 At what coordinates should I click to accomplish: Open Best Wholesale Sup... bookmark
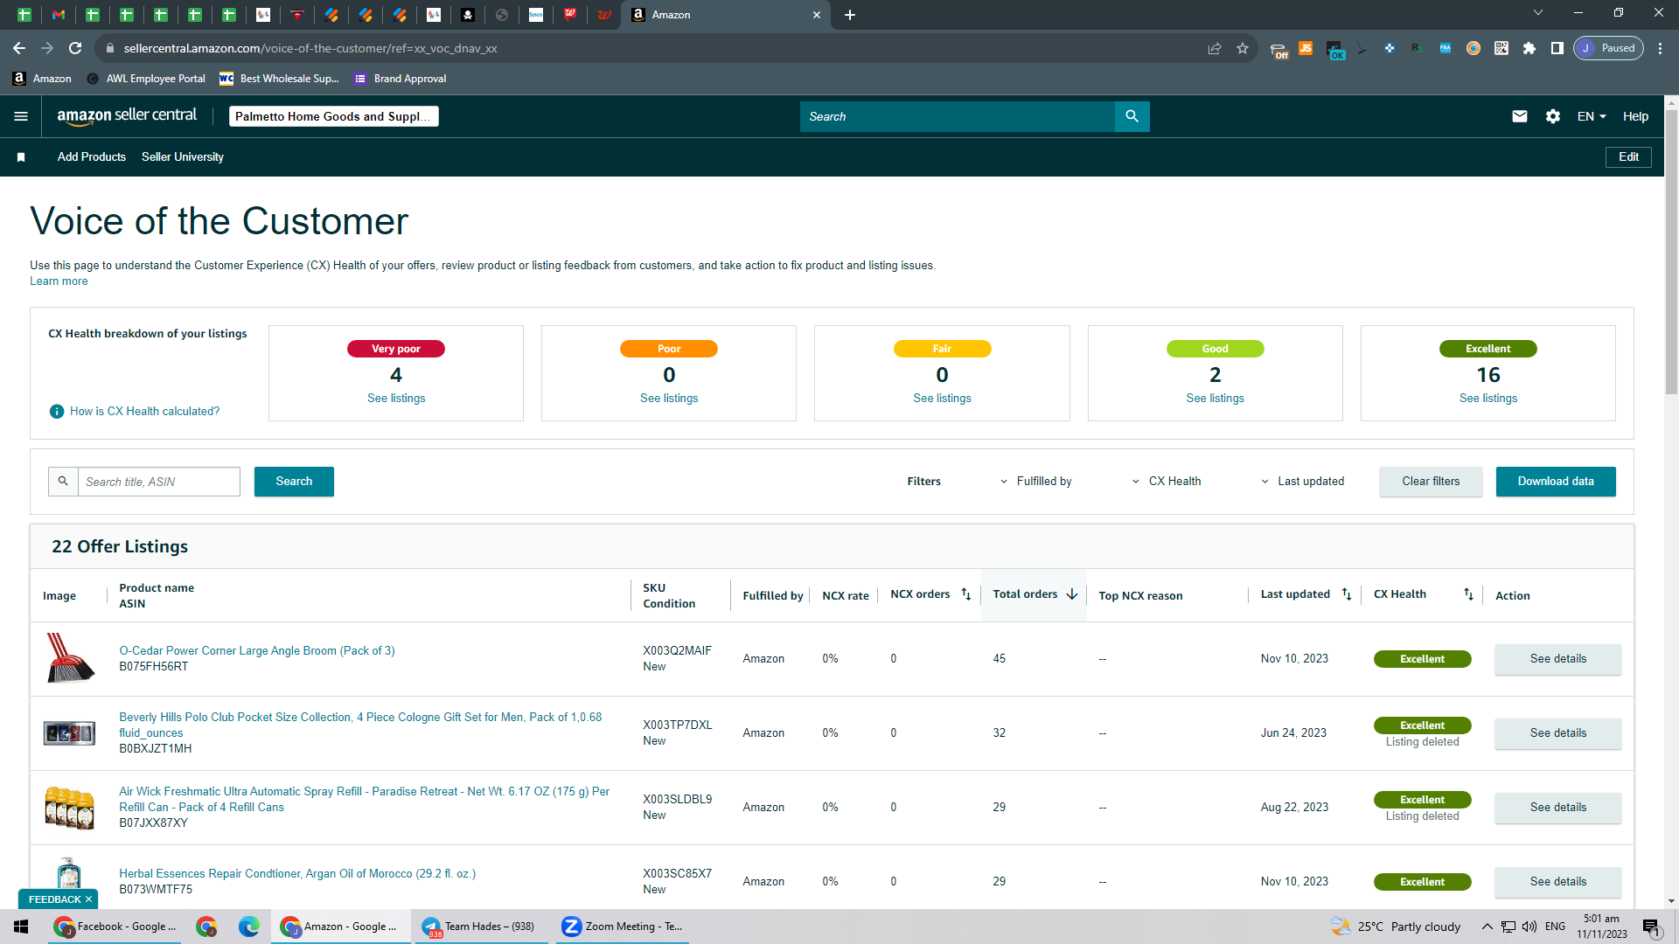point(279,79)
